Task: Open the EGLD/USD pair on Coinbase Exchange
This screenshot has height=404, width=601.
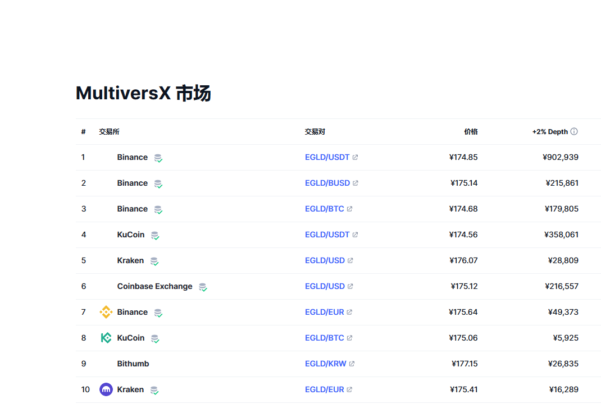Action: 325,286
